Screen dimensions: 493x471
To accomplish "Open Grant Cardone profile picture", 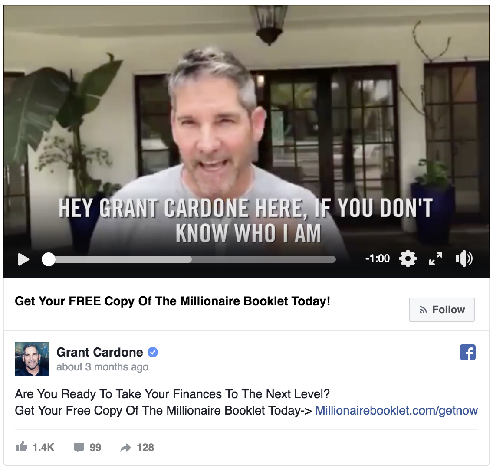I will (32, 359).
